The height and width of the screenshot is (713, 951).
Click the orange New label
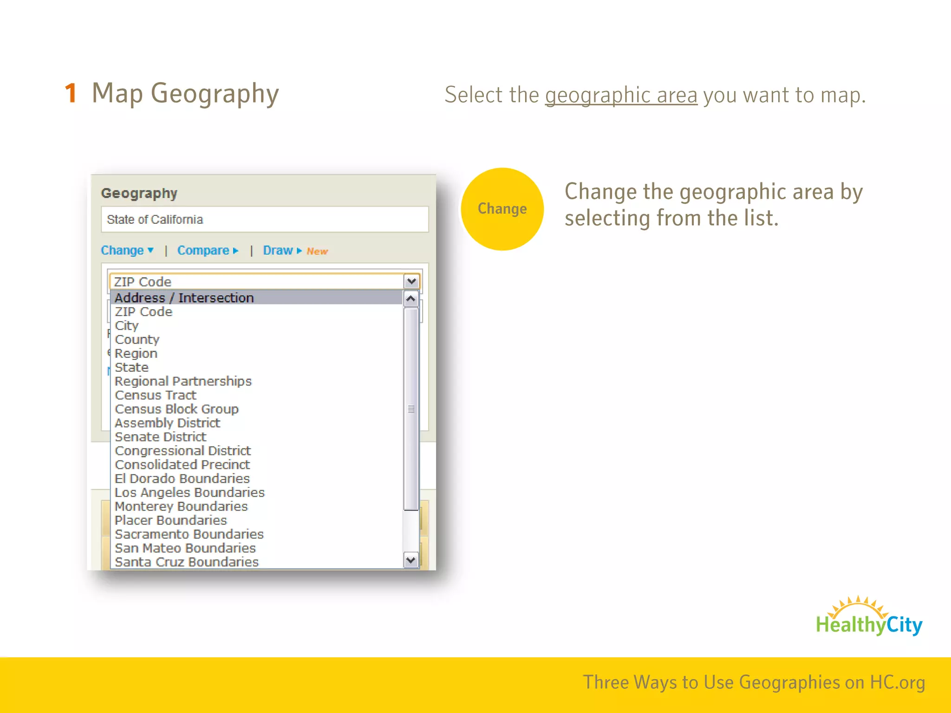click(x=317, y=251)
